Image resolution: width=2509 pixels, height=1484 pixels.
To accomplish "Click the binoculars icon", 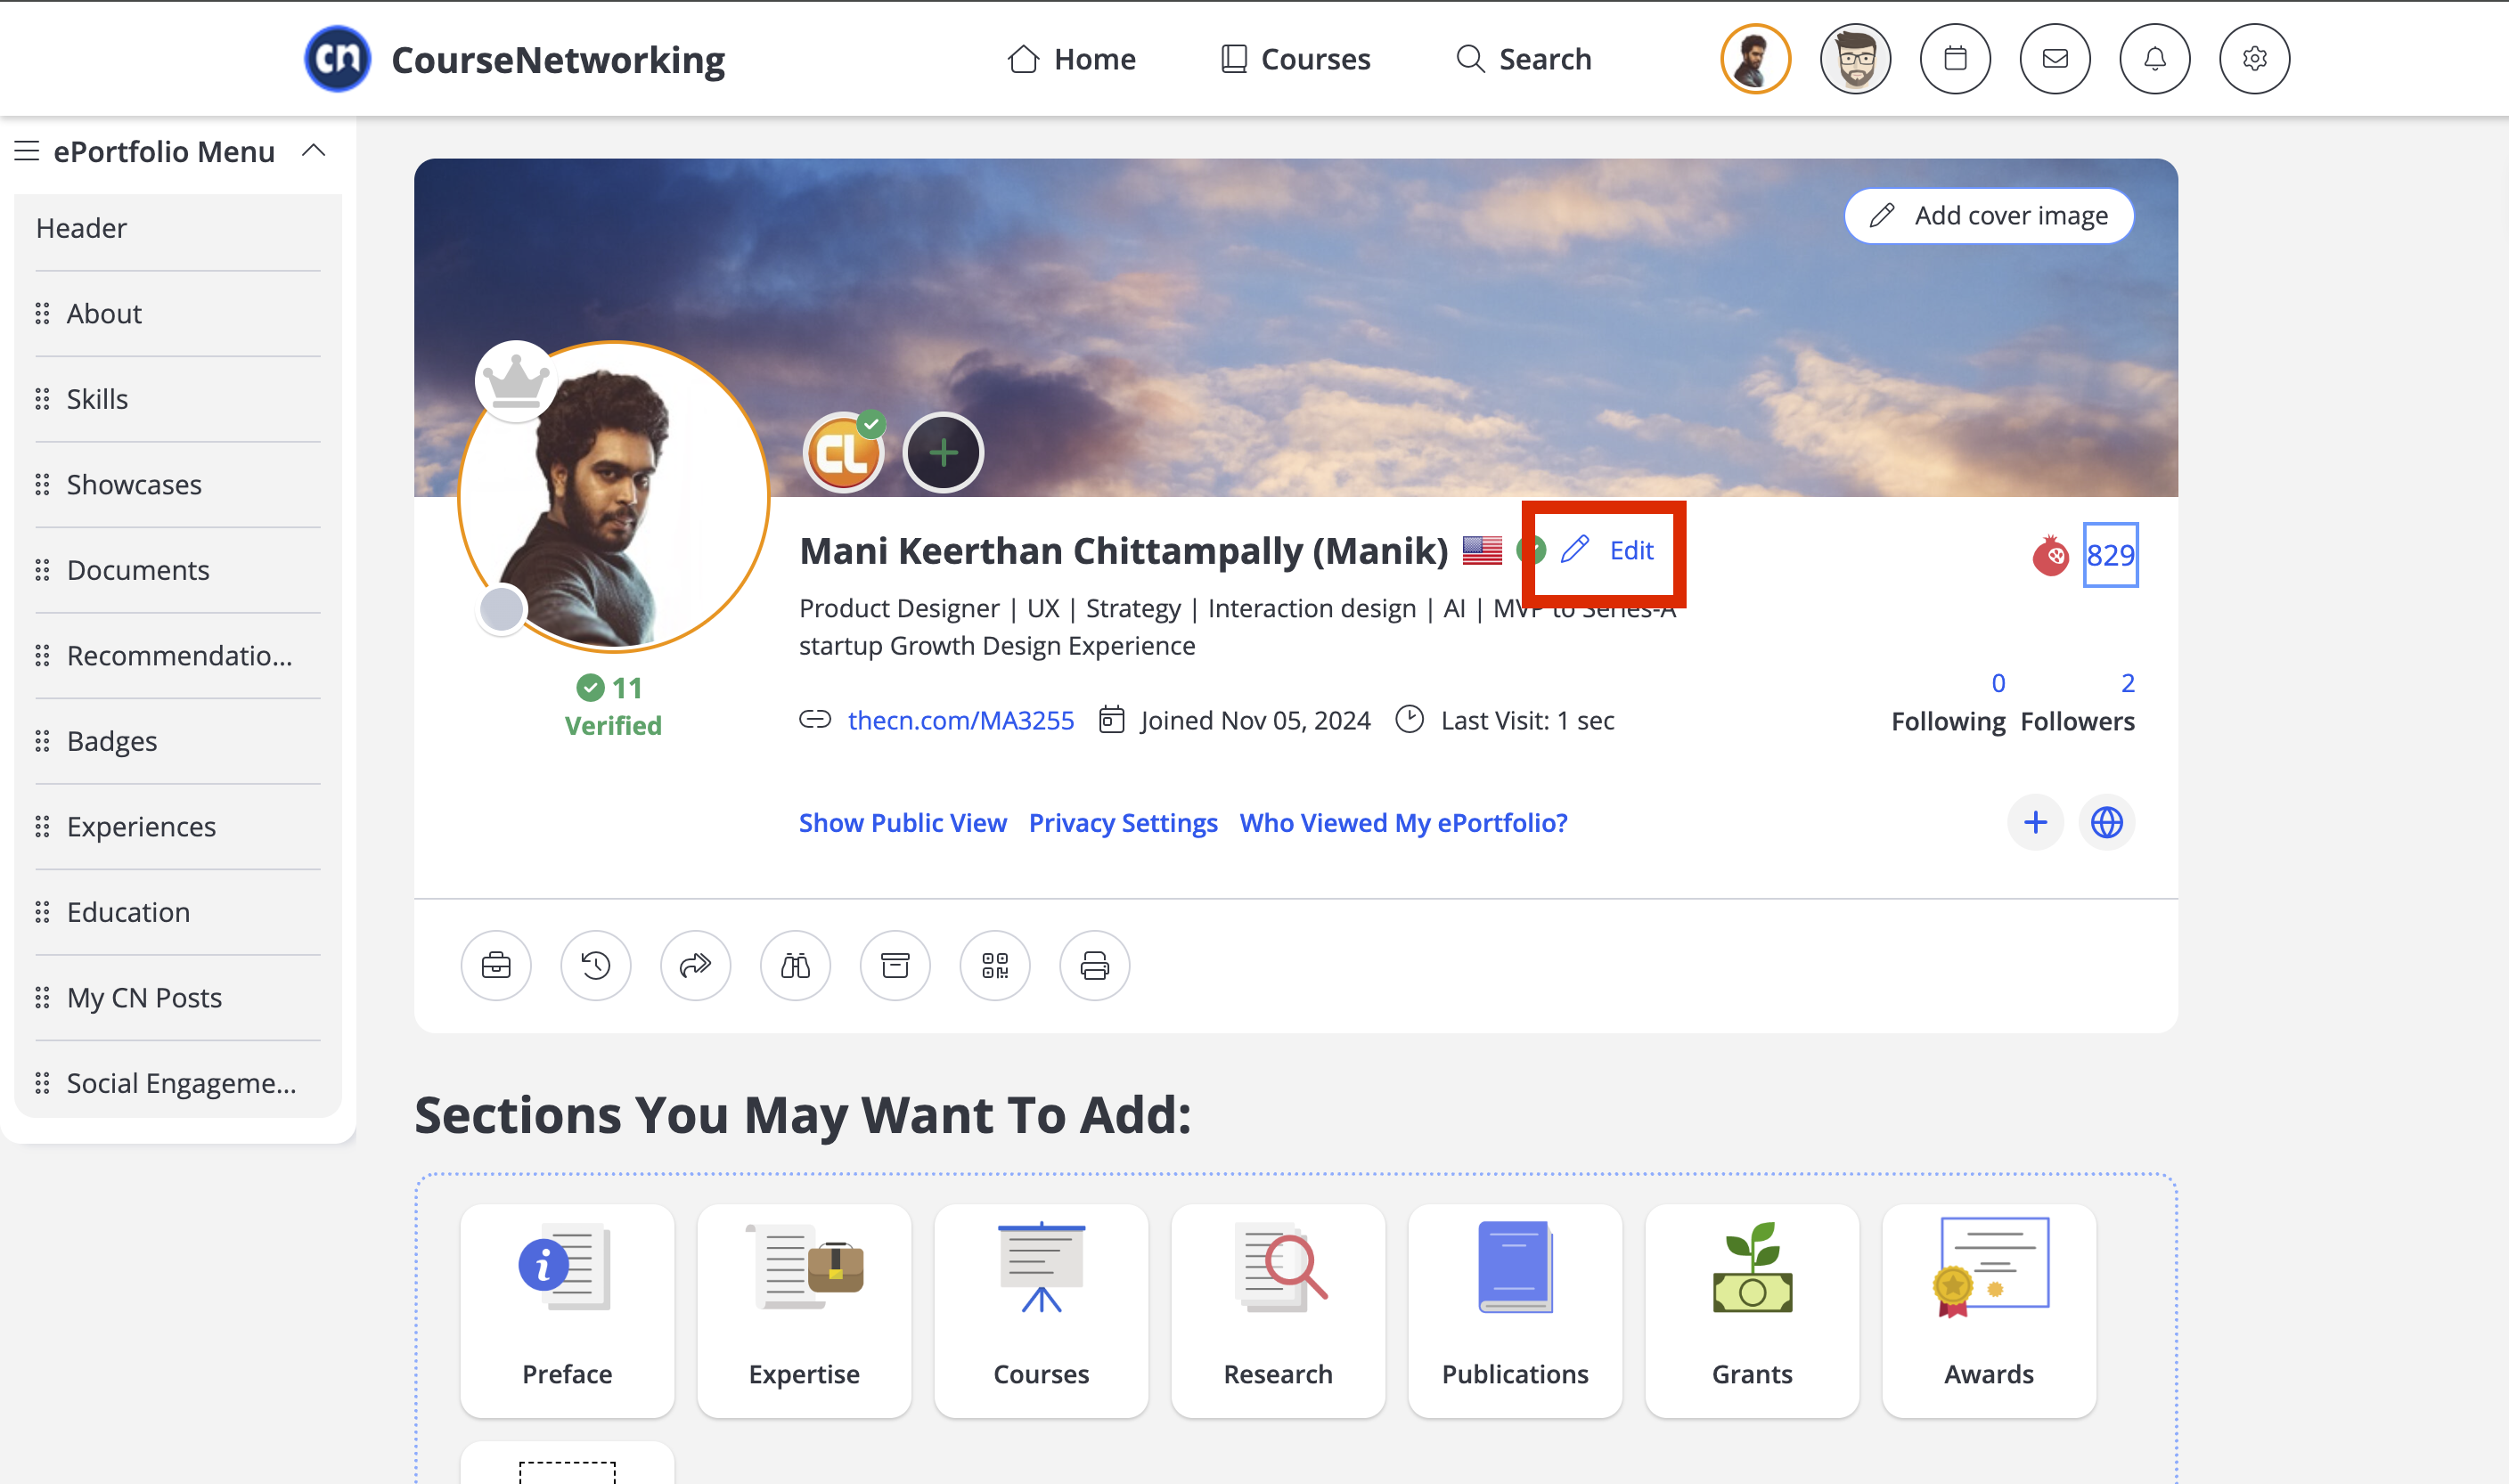I will click(796, 965).
